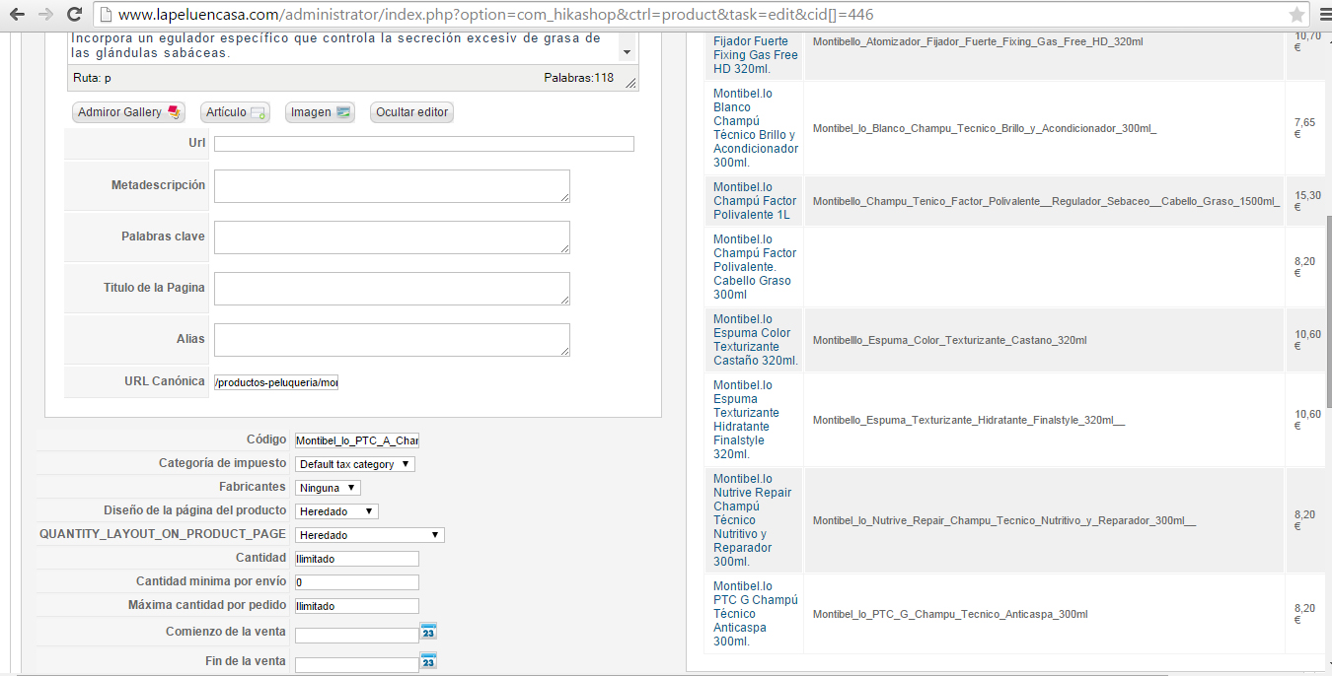Click the Palabras:118 word count

tap(579, 78)
